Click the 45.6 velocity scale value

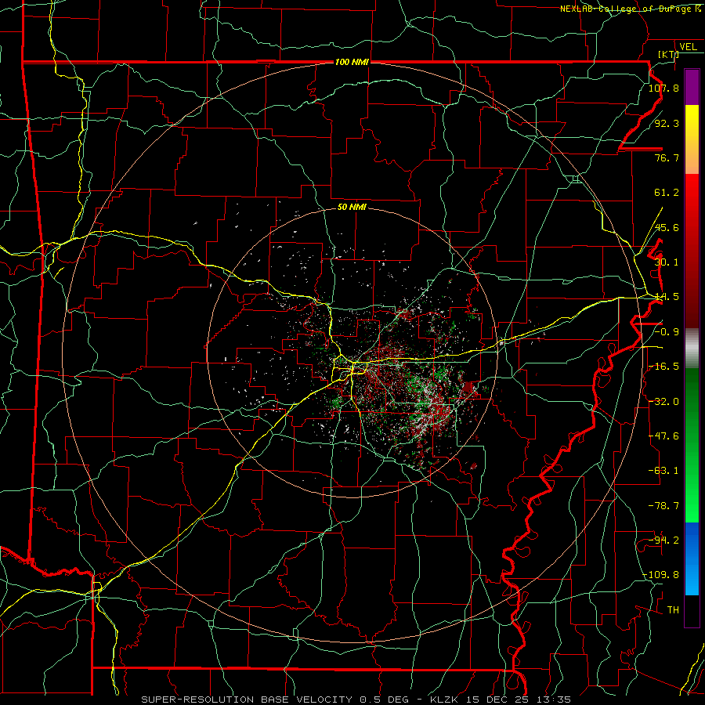[667, 227]
